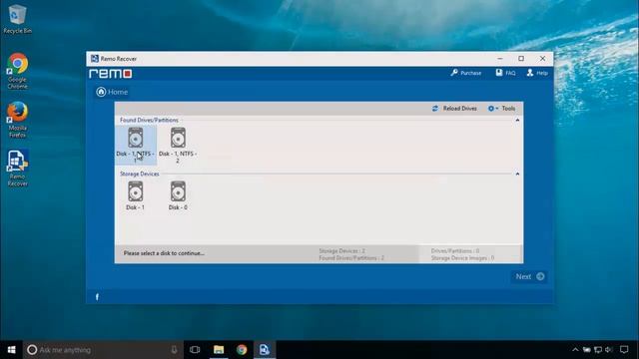Select the Disk - 1 storage device
The width and height of the screenshot is (639, 359).
click(x=136, y=195)
